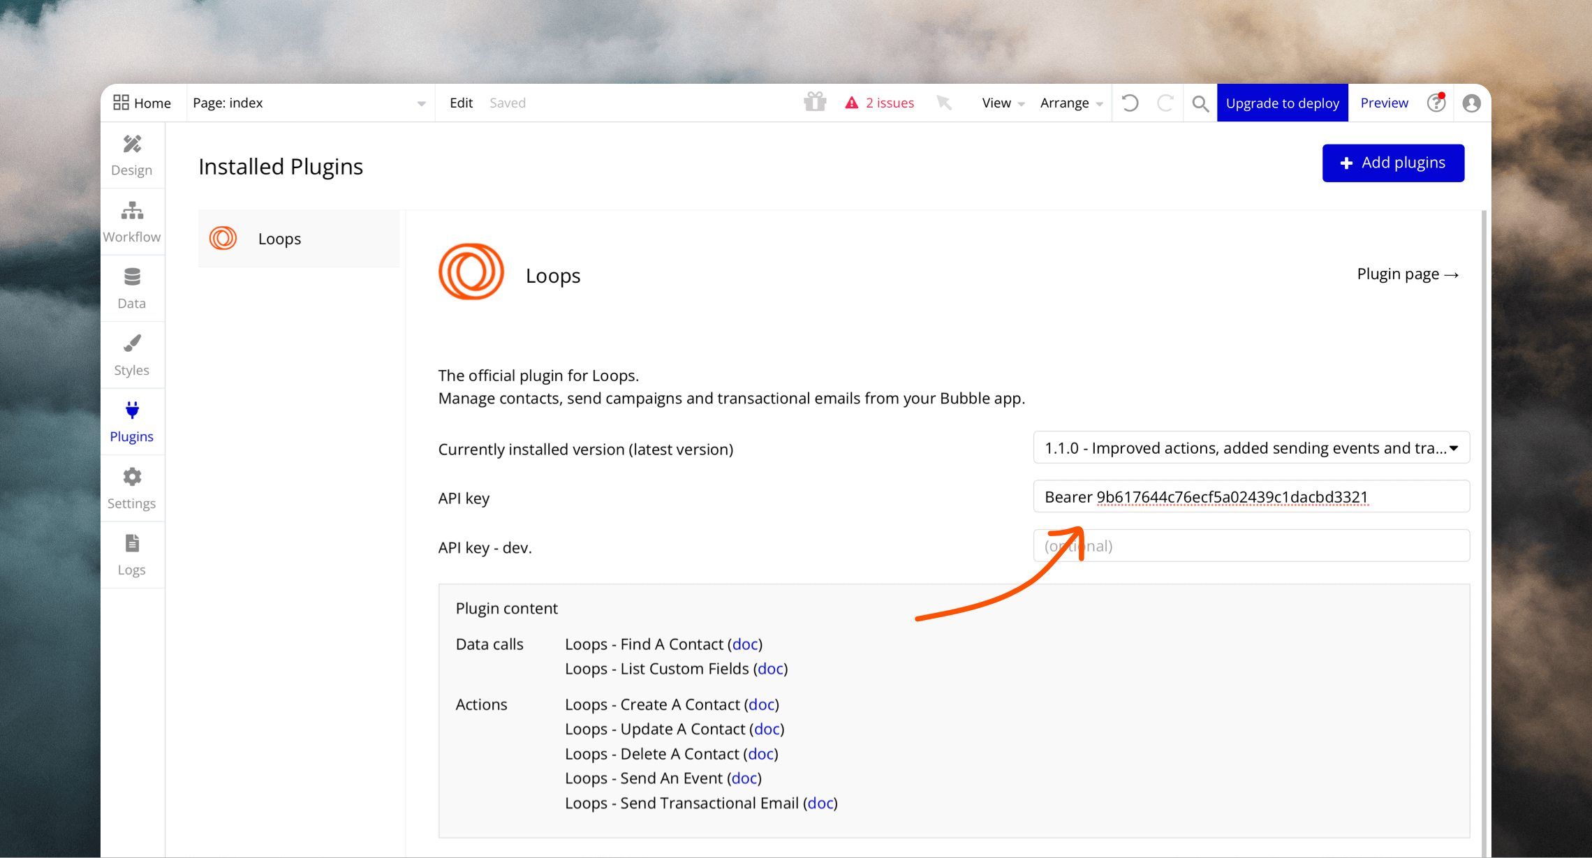Select the Plugins plug icon

click(x=132, y=410)
